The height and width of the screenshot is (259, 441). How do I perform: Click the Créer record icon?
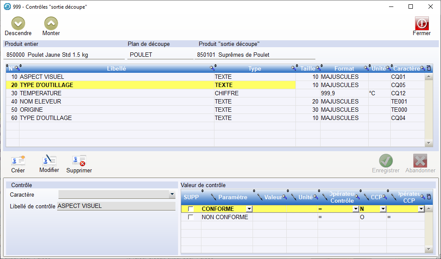[x=18, y=161]
